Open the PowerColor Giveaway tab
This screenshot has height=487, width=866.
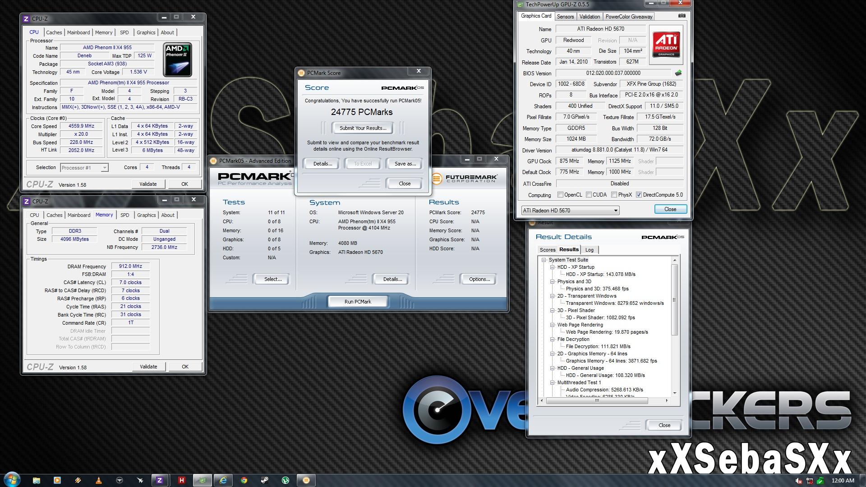pos(629,17)
